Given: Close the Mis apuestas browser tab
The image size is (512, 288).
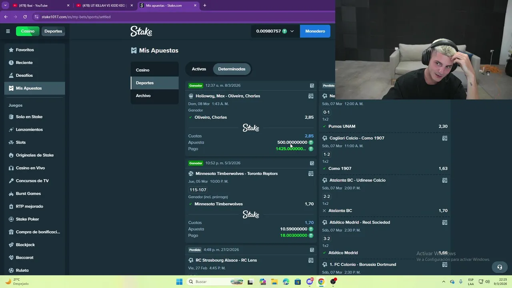Looking at the screenshot, I should [195, 6].
